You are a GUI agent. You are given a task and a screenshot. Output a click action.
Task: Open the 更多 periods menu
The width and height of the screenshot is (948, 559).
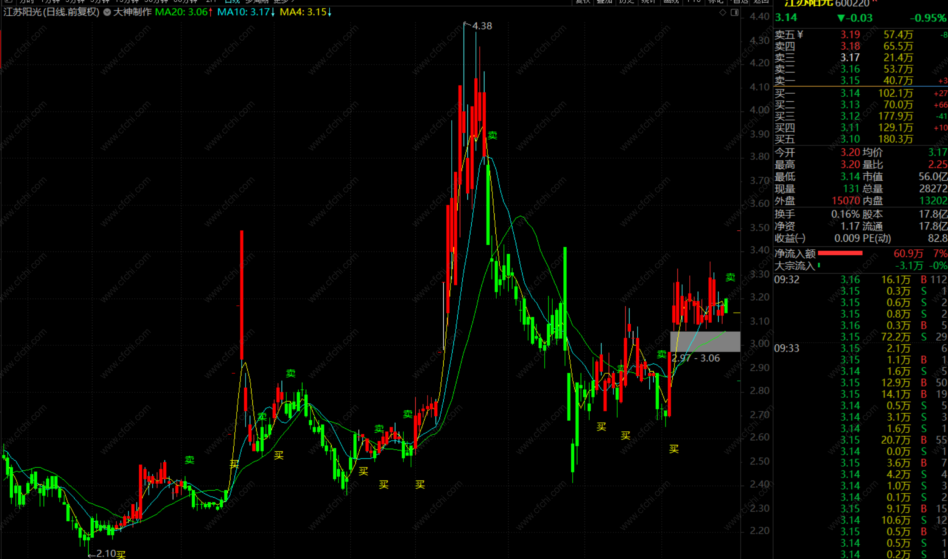pos(282,1)
